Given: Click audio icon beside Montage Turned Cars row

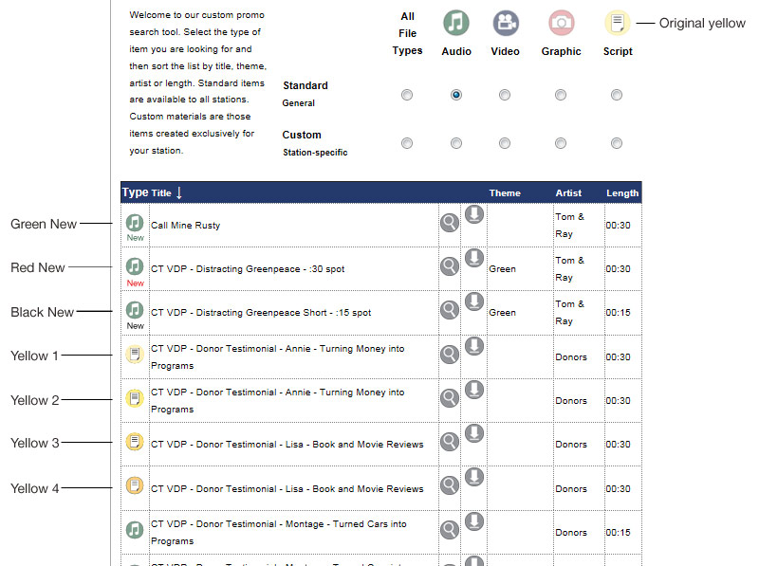Looking at the screenshot, I should click(135, 530).
